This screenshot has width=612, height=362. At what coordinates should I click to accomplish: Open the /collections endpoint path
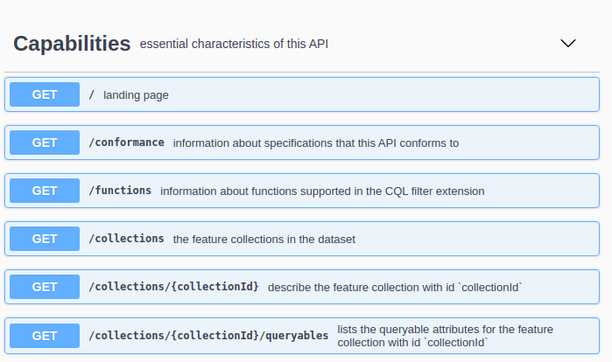click(126, 239)
